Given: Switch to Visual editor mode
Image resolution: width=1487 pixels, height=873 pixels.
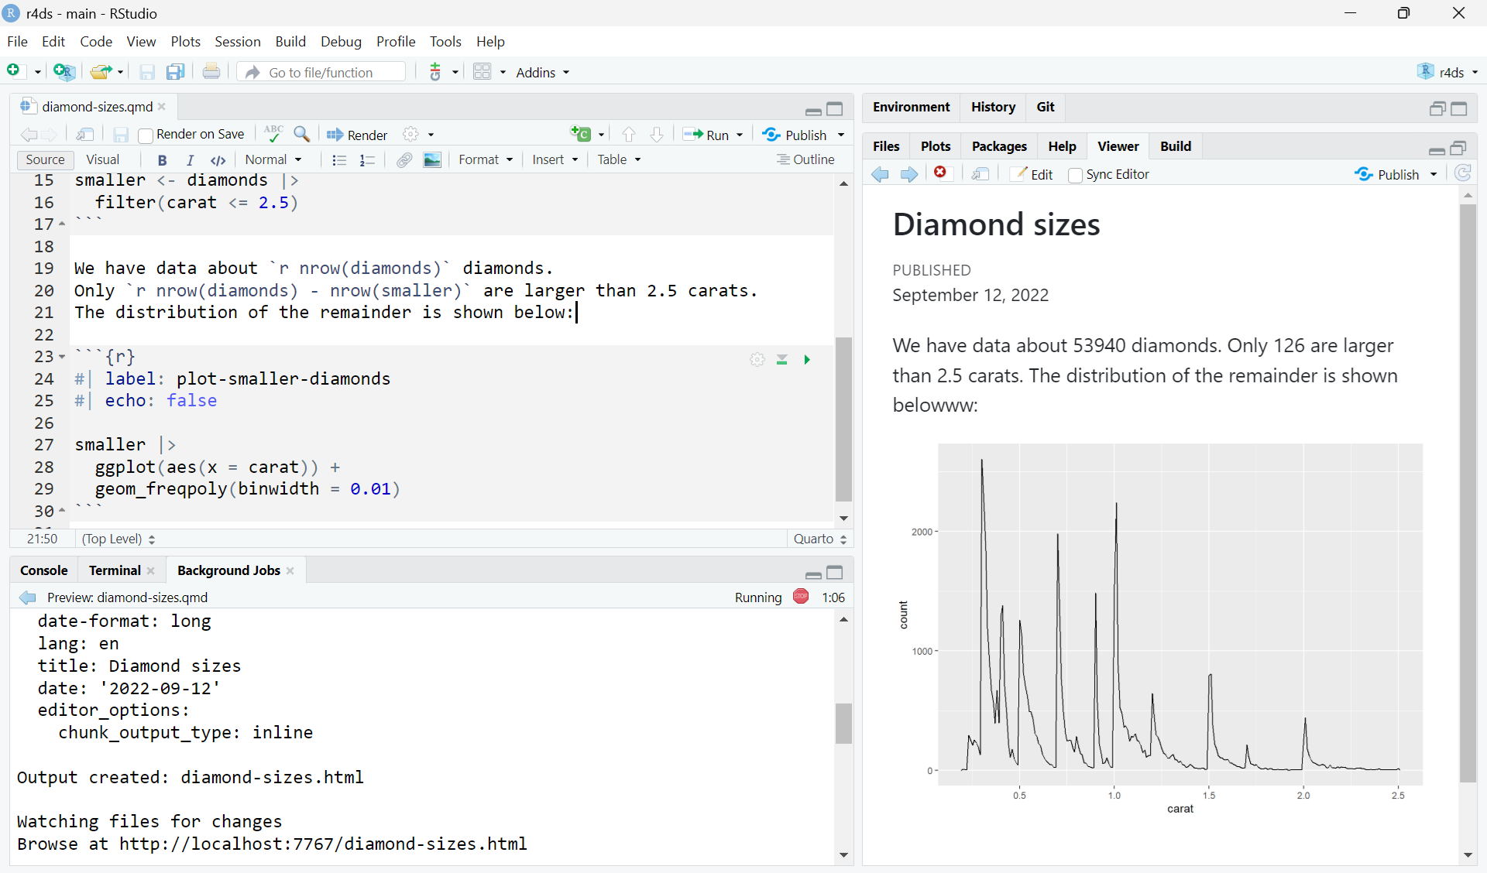Looking at the screenshot, I should click(103, 159).
